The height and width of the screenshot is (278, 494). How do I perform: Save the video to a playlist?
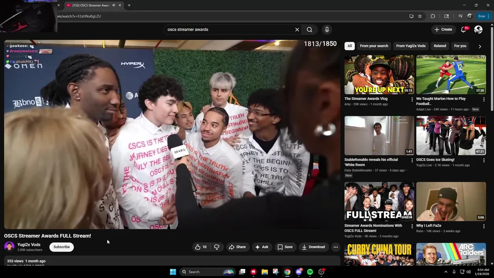[x=285, y=247]
